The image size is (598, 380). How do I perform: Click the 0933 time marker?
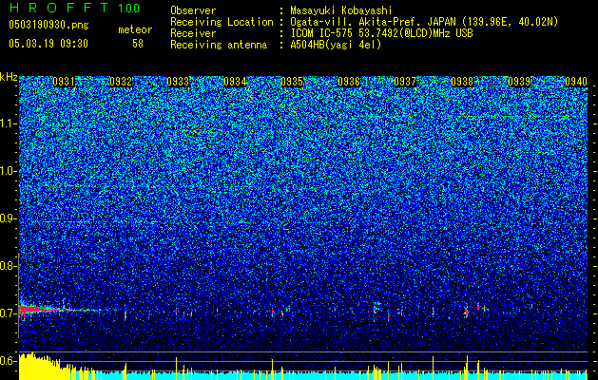178,82
